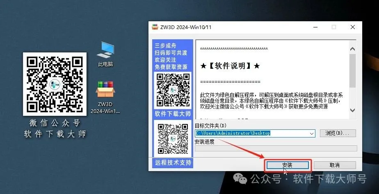379x194 pixels.
Task: Click the 浏览(B)... button
Action: [338, 133]
